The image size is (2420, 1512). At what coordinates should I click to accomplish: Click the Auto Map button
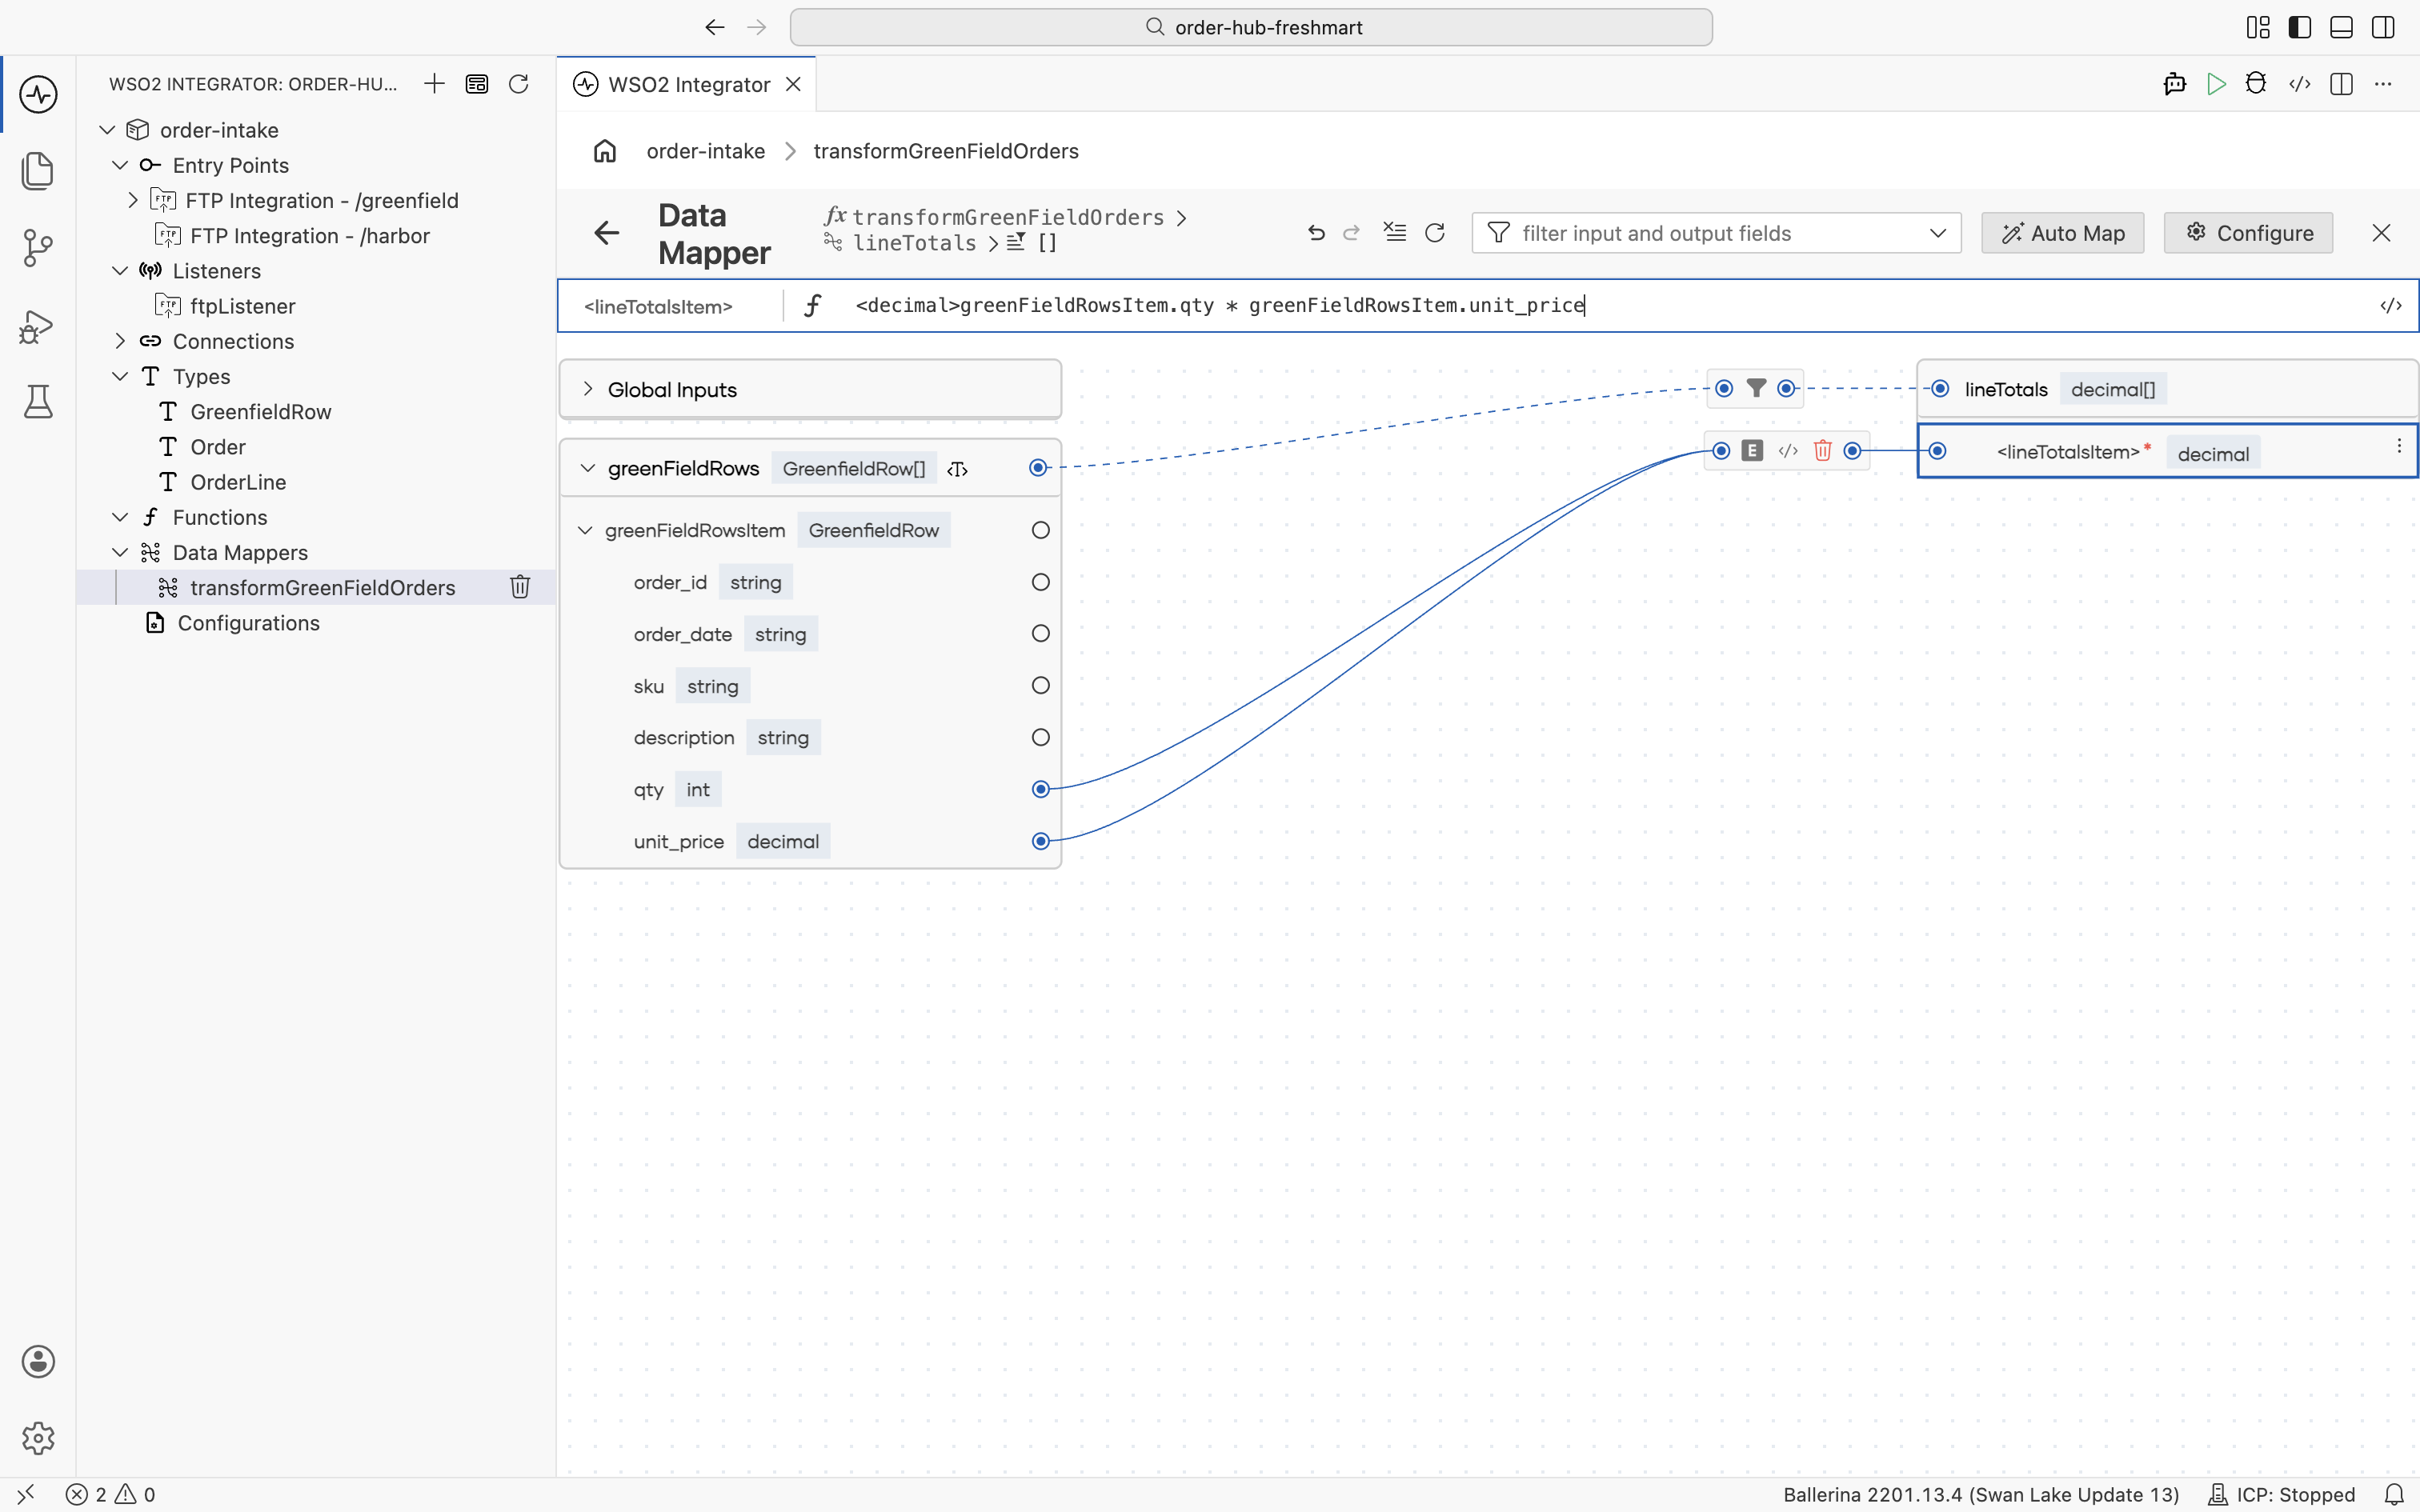point(2063,233)
